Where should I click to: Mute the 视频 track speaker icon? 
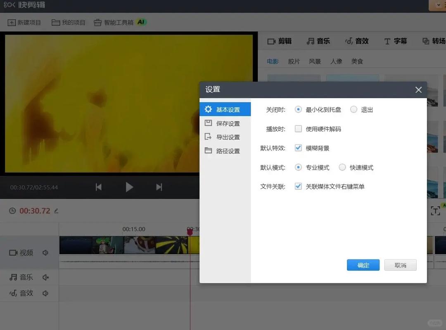click(x=45, y=253)
